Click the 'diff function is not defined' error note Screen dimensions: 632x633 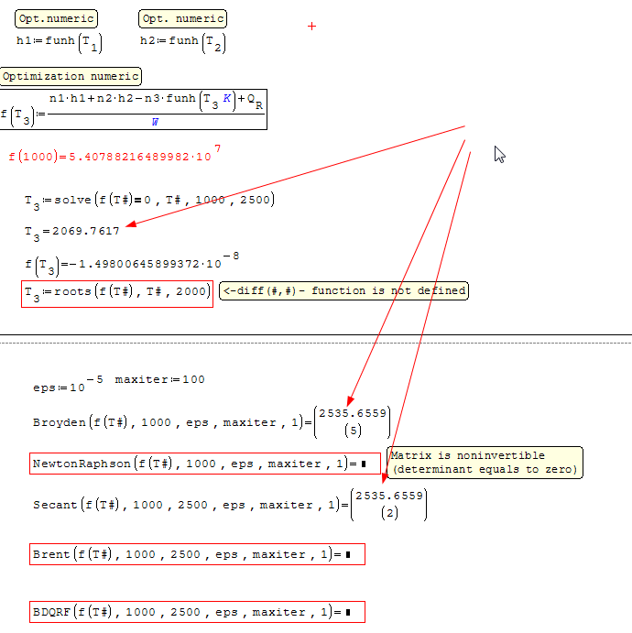point(343,291)
